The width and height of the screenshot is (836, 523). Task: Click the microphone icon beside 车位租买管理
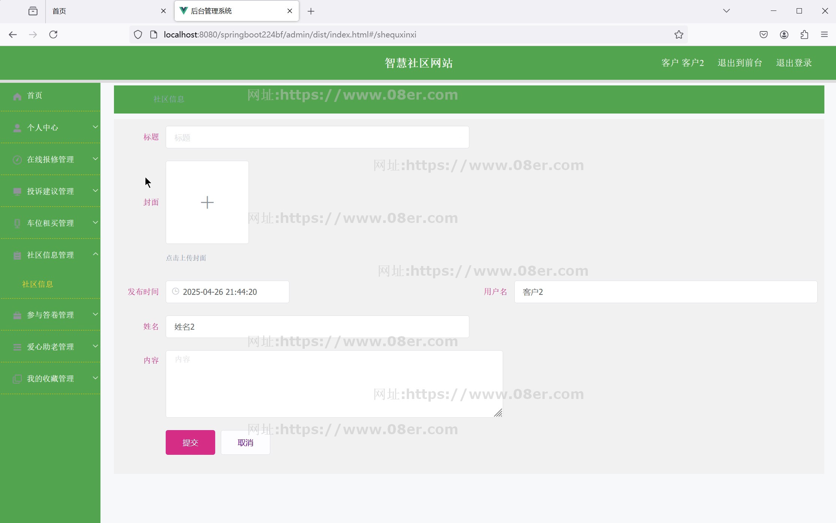17,224
